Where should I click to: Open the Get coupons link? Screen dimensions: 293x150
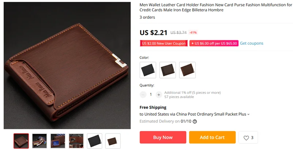point(252,43)
